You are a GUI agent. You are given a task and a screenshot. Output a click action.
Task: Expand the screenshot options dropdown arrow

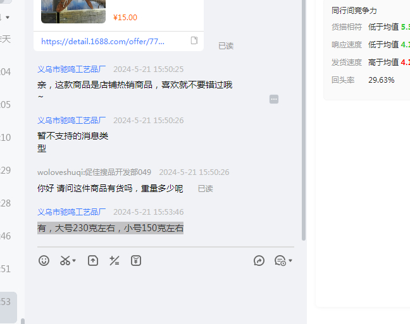74,261
